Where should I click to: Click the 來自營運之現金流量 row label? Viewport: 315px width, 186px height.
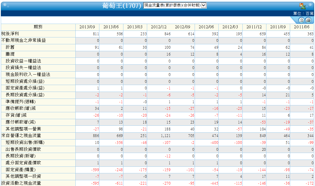coord(21,136)
